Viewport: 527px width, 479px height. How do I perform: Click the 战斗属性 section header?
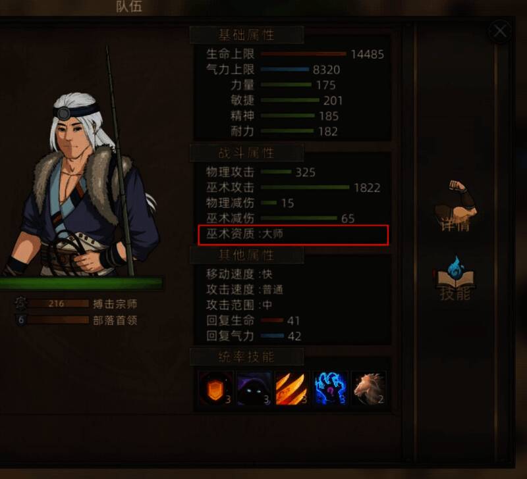coord(246,153)
